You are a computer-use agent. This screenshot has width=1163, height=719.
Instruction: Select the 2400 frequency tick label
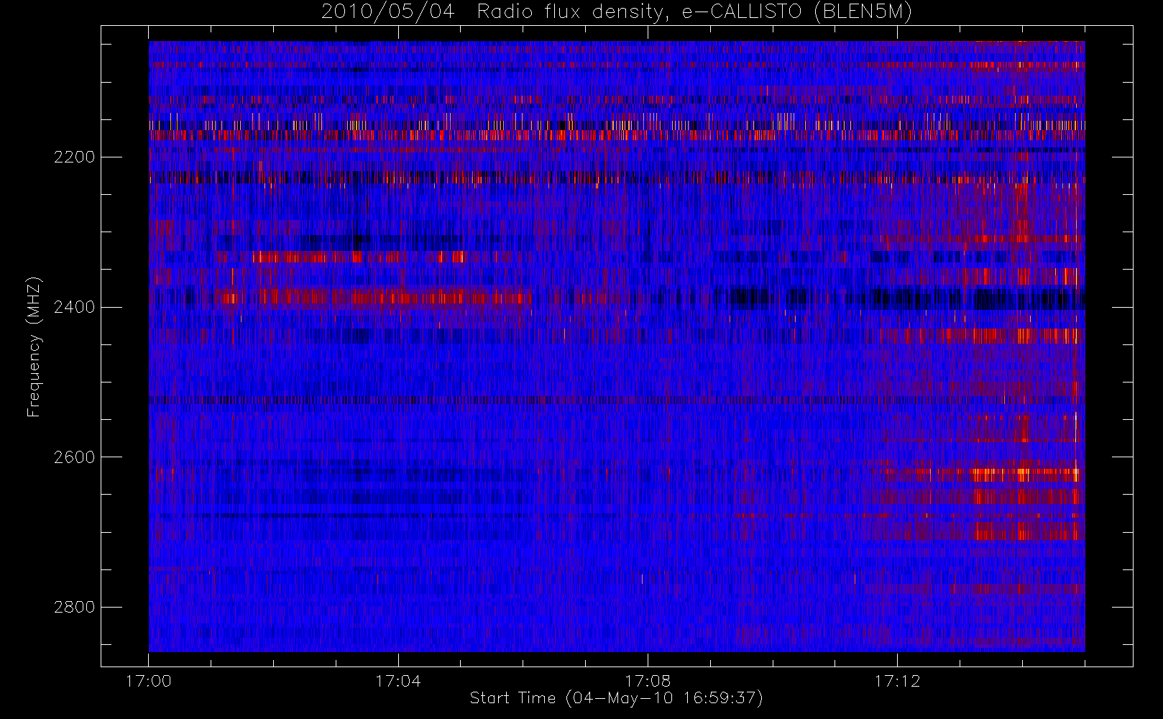(x=74, y=307)
